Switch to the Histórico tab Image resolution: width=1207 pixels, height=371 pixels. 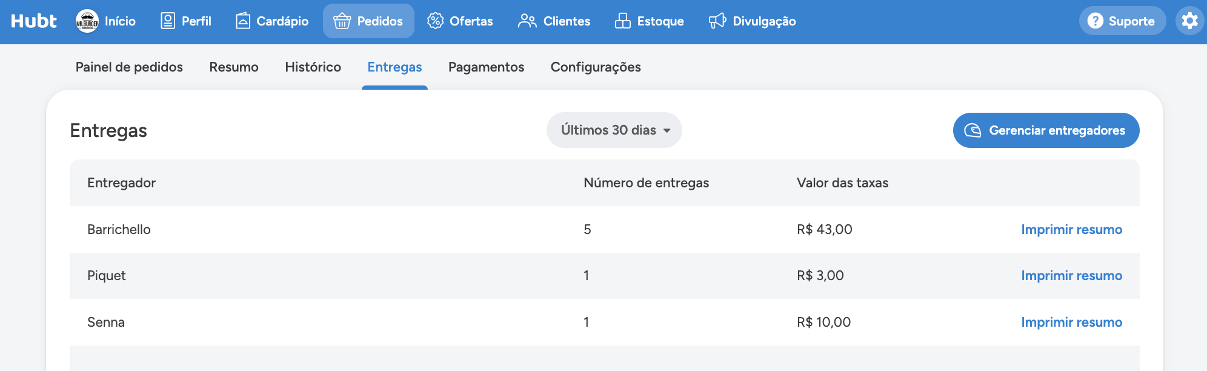[x=313, y=67]
